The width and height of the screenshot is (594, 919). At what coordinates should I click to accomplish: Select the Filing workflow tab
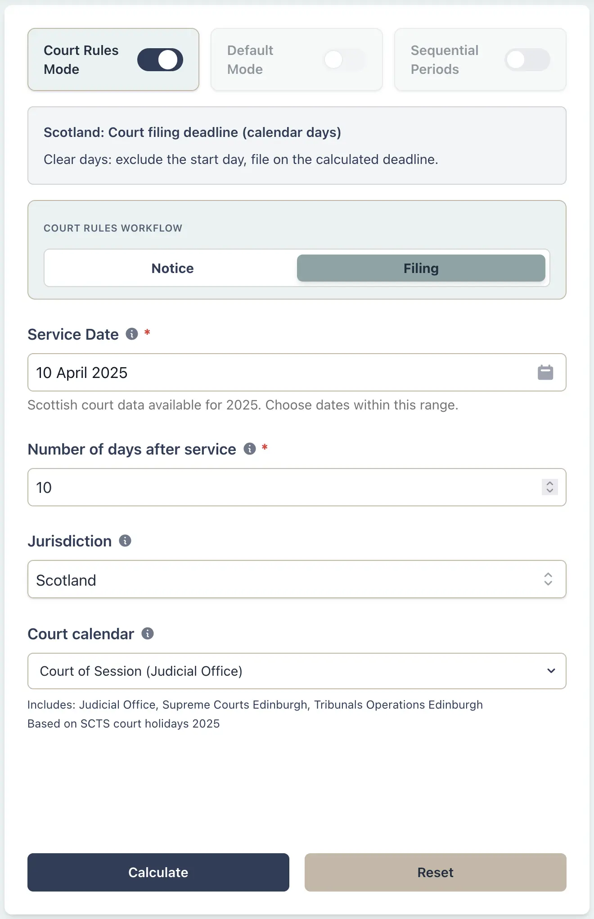(420, 268)
